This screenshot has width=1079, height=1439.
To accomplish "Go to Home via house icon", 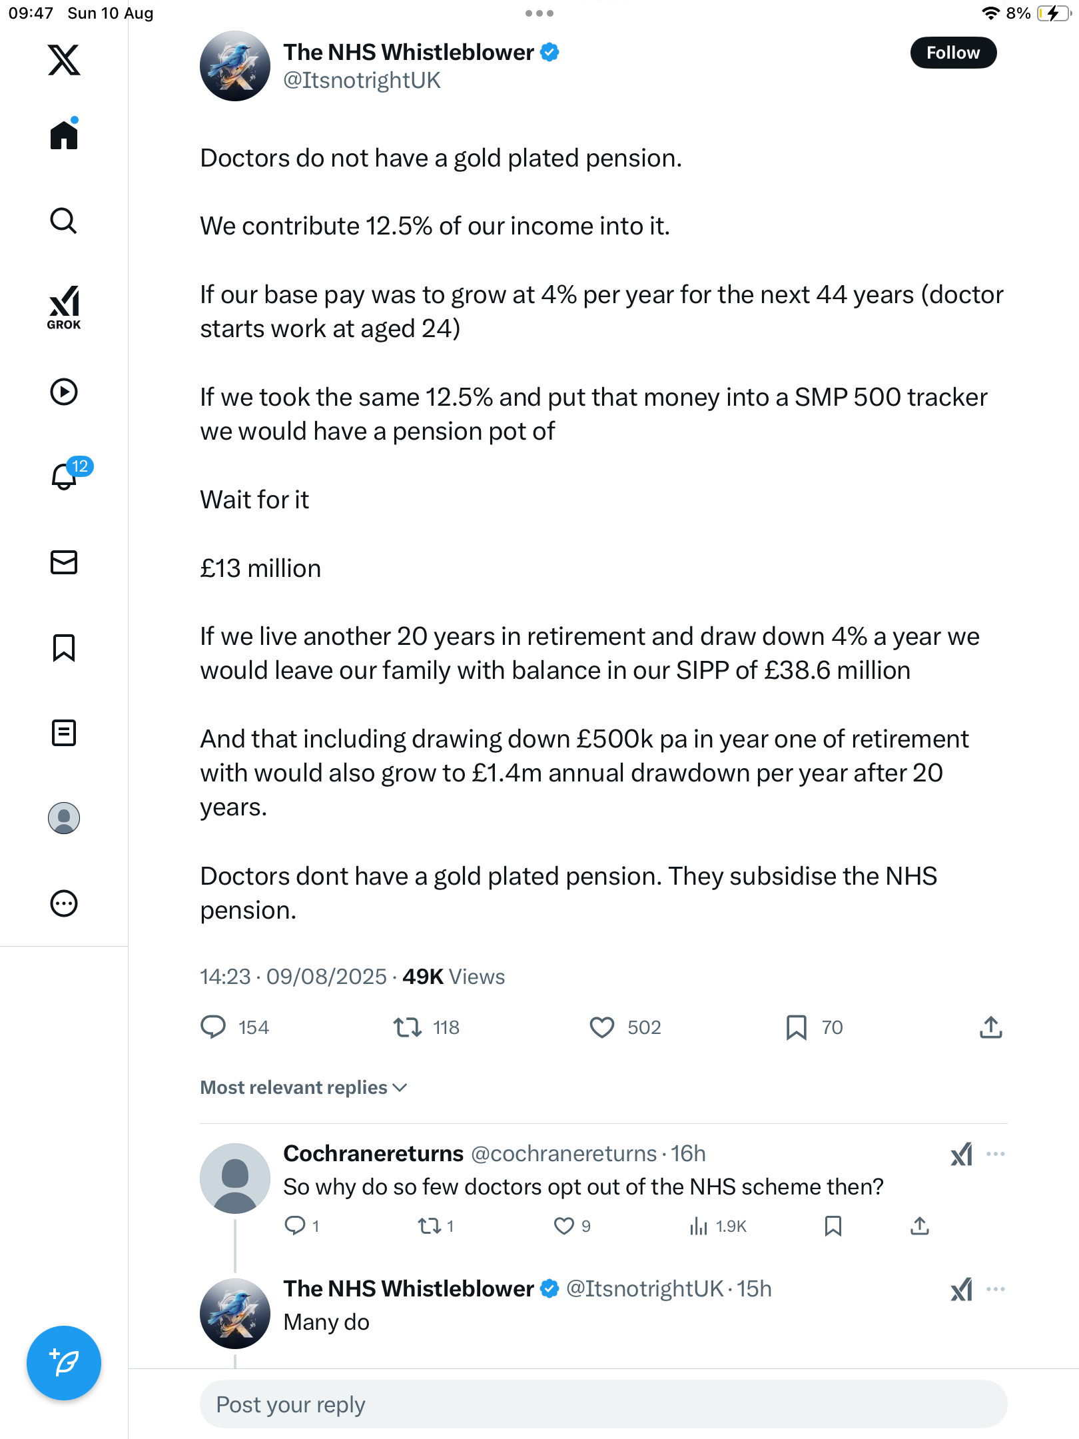I will click(64, 135).
